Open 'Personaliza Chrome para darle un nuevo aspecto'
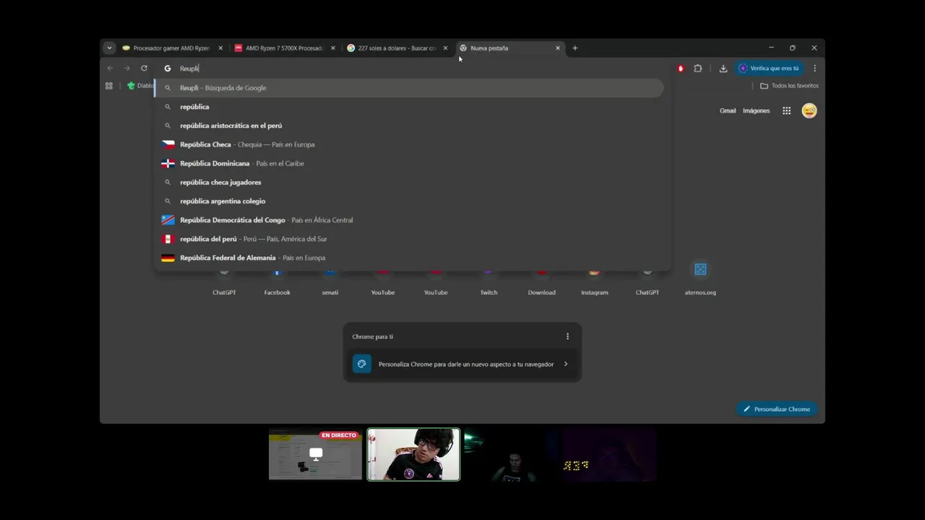Viewport: 925px width, 520px height. 462,364
